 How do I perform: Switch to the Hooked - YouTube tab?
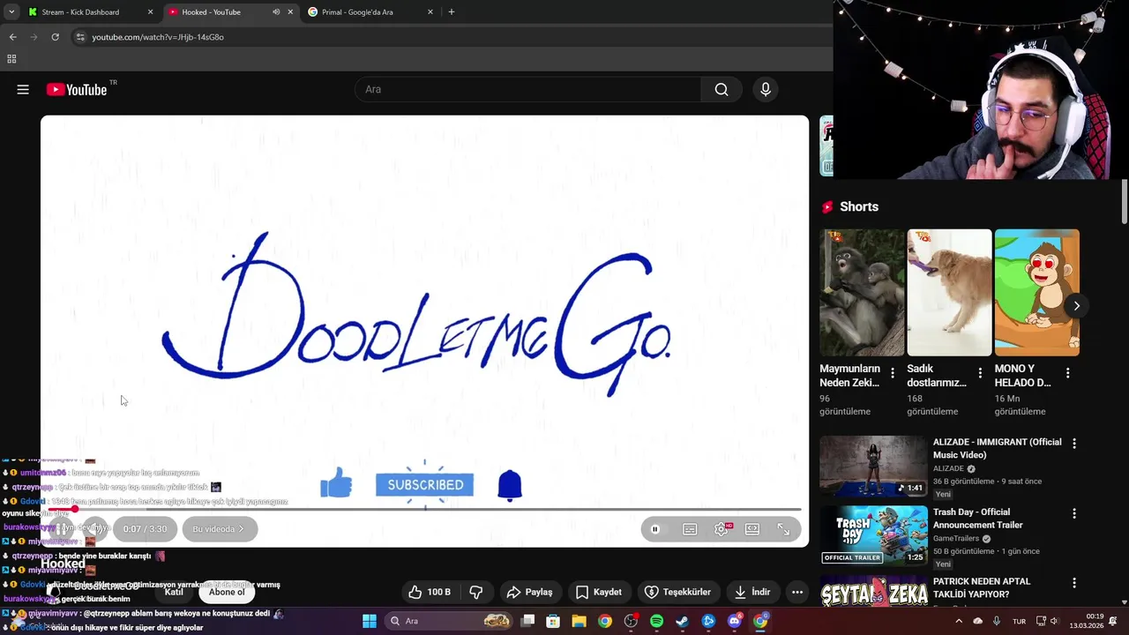coord(231,12)
